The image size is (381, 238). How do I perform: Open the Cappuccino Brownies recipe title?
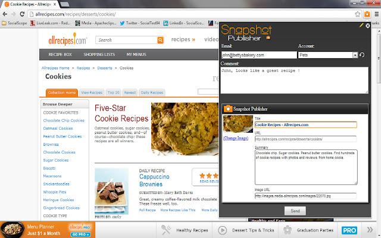(x=154, y=180)
